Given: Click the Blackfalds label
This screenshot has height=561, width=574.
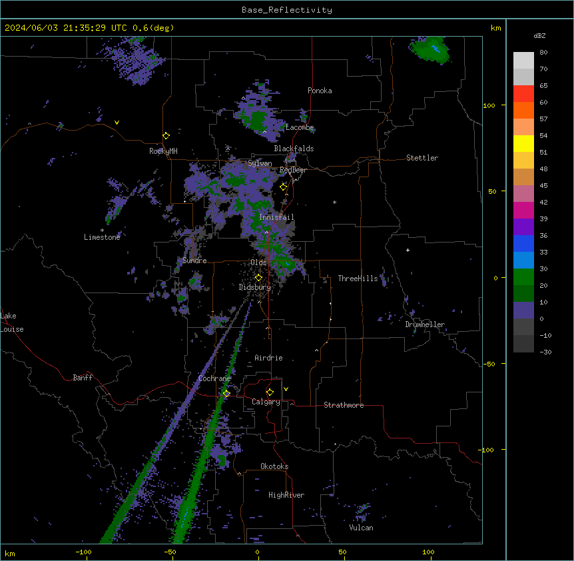Looking at the screenshot, I should (294, 149).
